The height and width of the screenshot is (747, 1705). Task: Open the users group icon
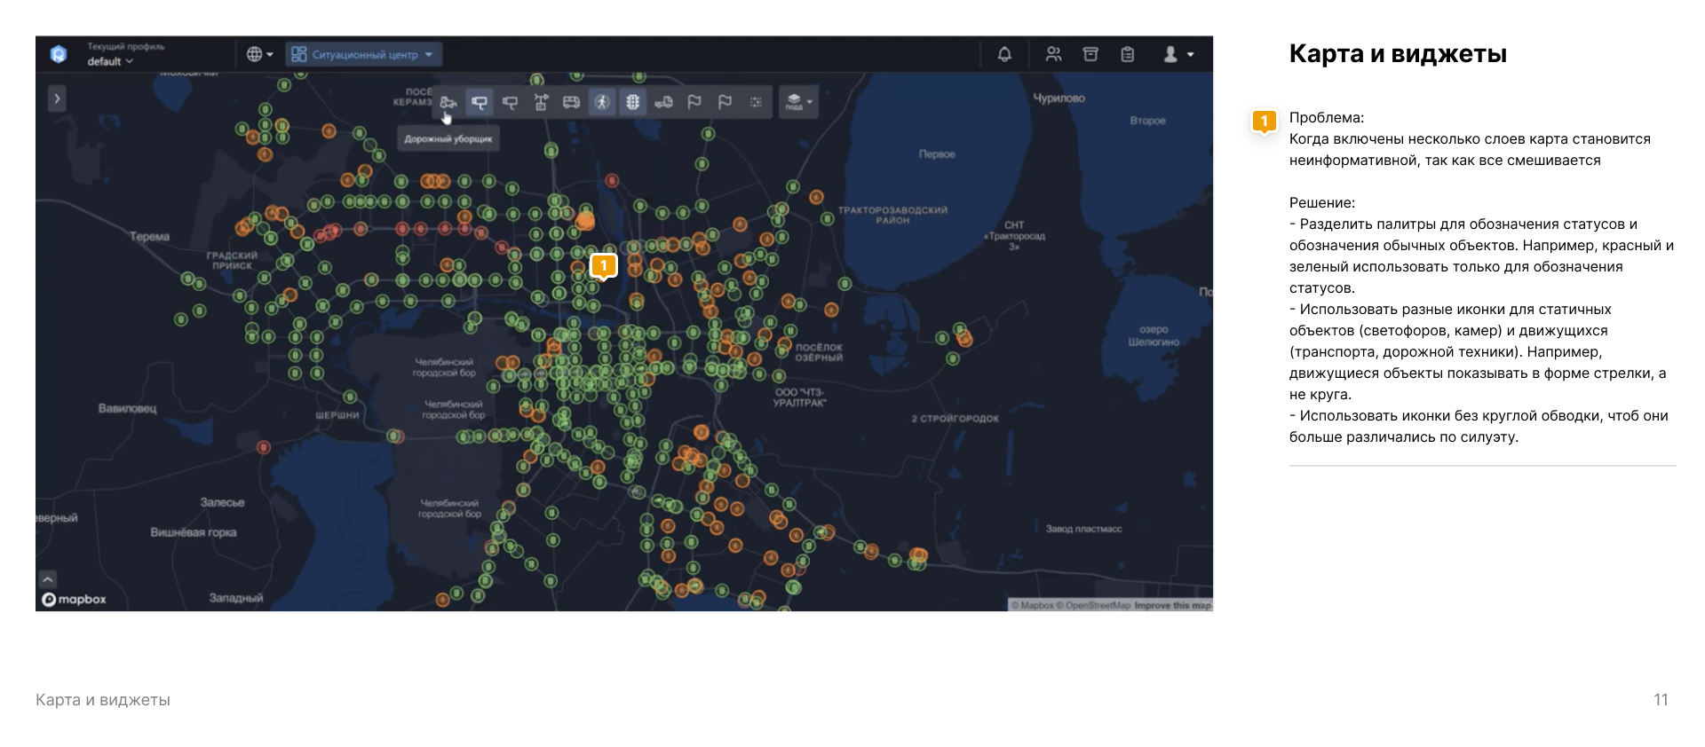click(x=1053, y=55)
